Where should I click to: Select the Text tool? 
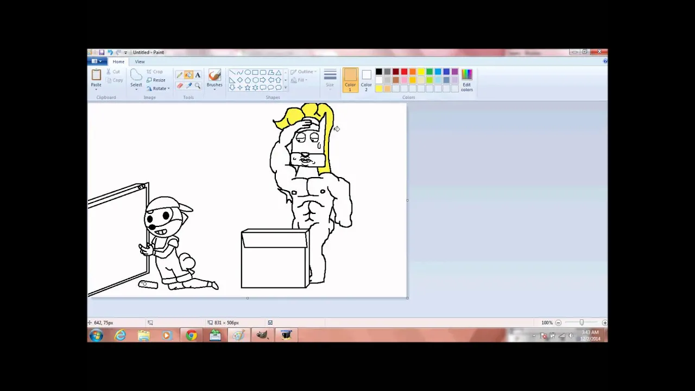[197, 74]
